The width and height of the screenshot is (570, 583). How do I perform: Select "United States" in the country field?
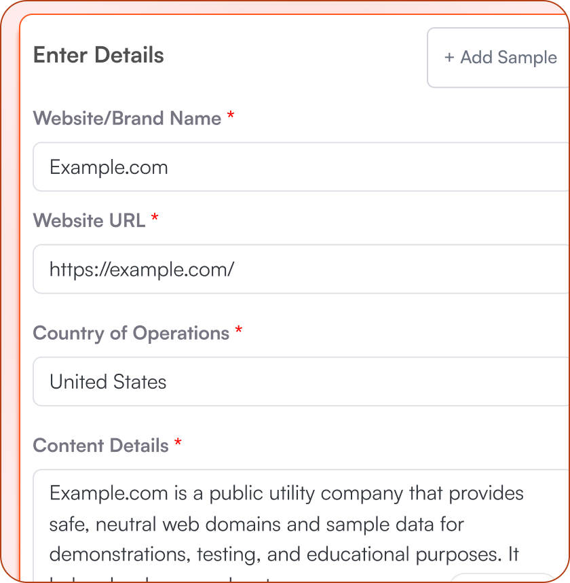107,381
